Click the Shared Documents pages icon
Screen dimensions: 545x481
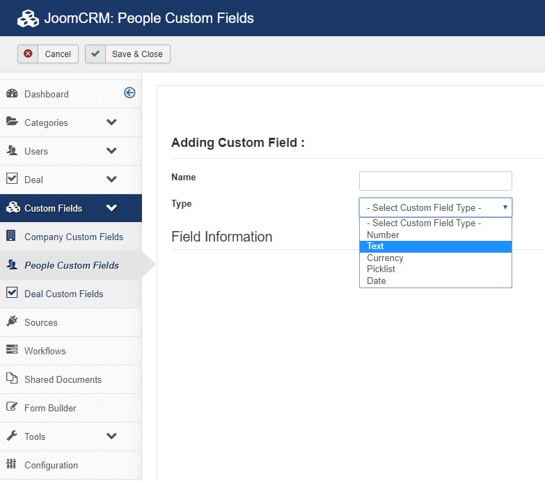pos(12,378)
